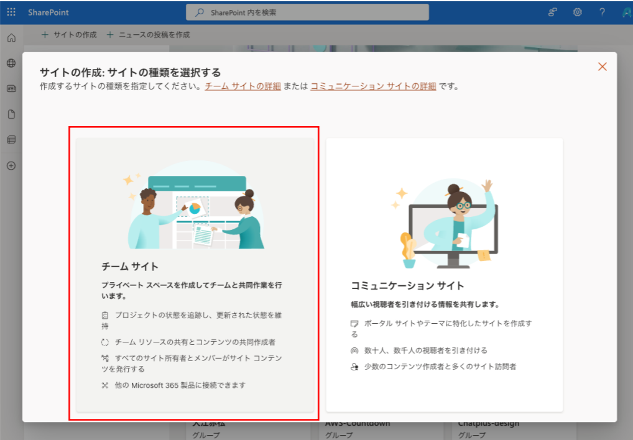
Task: Go to Home via sidebar house icon
Action: coord(11,38)
